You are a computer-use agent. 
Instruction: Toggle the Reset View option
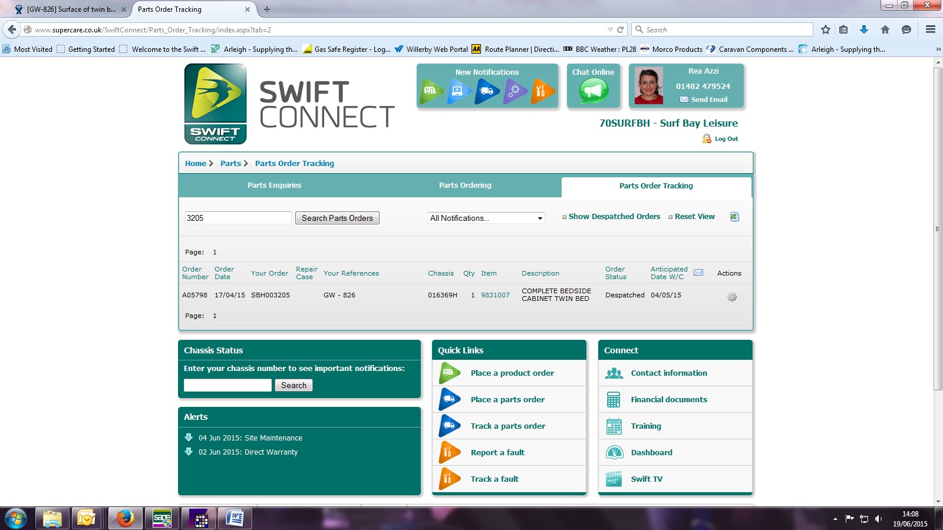tap(694, 217)
